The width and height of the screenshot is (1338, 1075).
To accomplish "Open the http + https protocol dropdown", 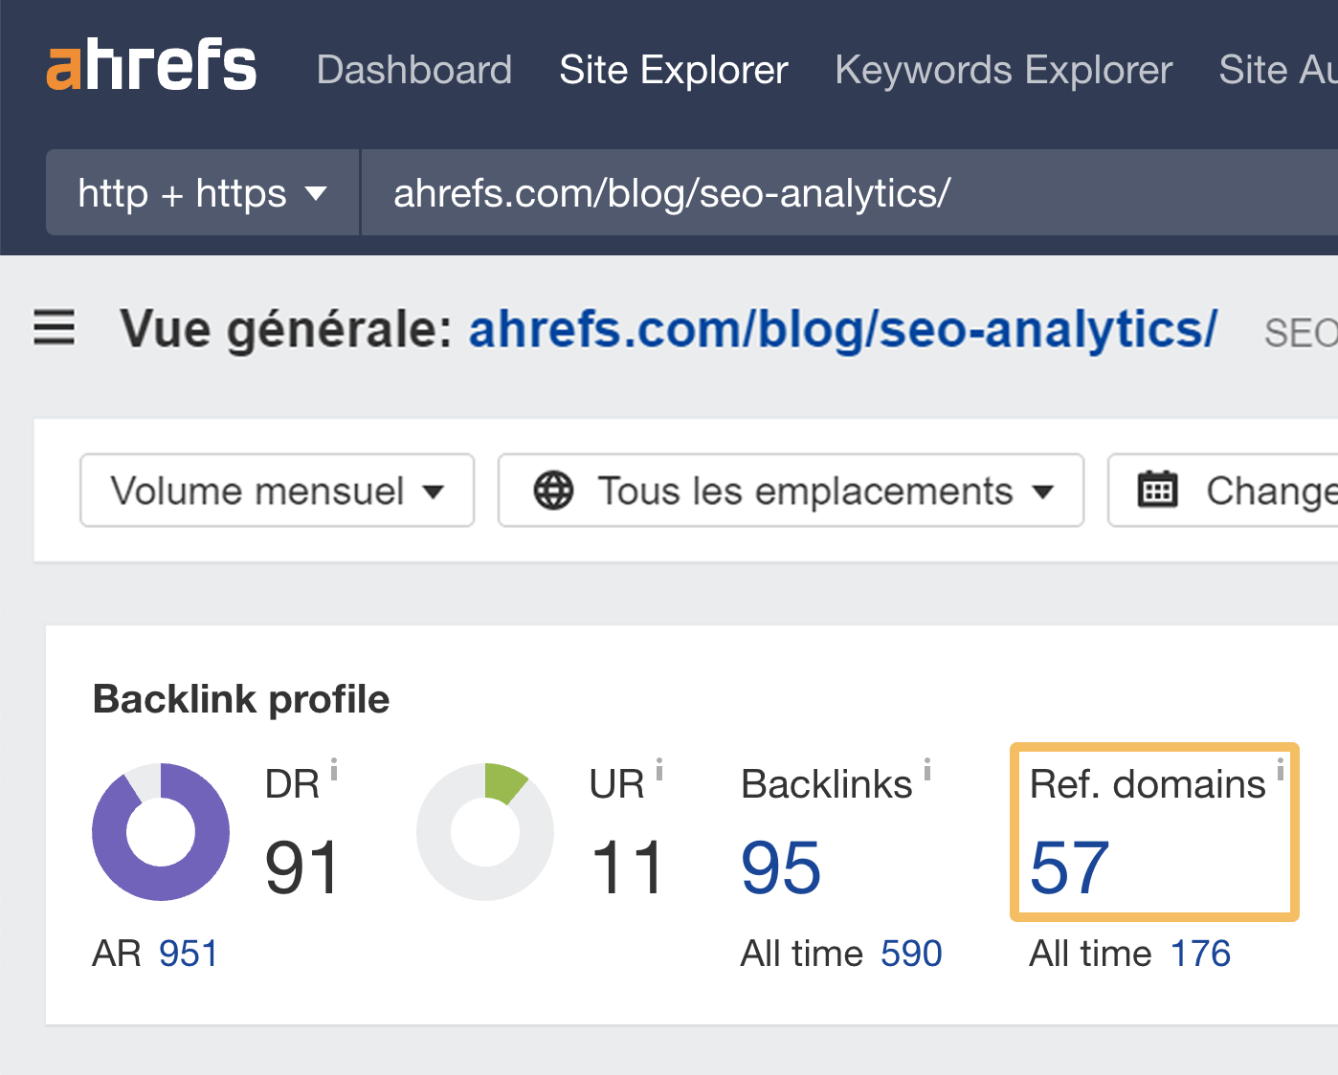I will click(201, 192).
